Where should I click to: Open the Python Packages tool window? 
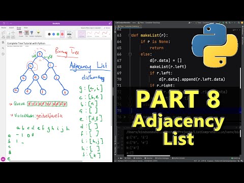pos(162,158)
